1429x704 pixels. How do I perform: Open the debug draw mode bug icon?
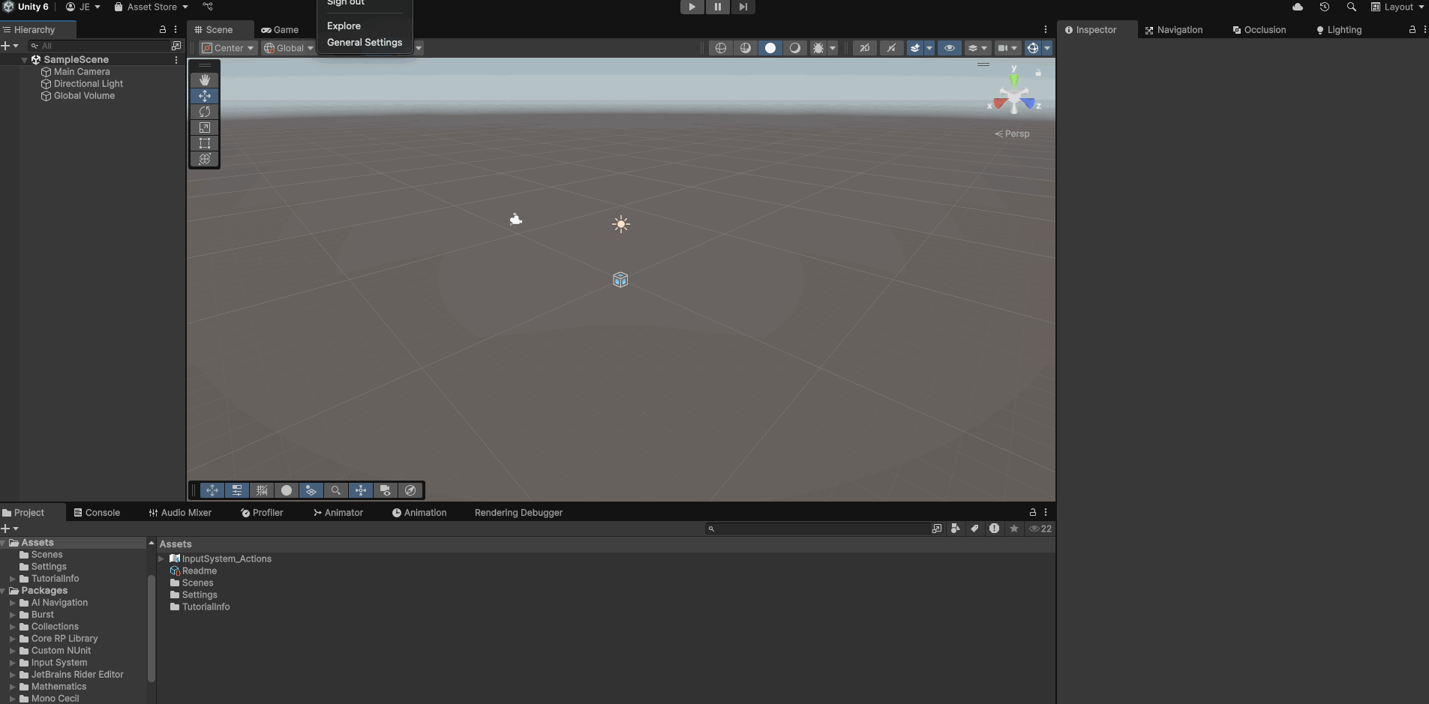(x=818, y=48)
